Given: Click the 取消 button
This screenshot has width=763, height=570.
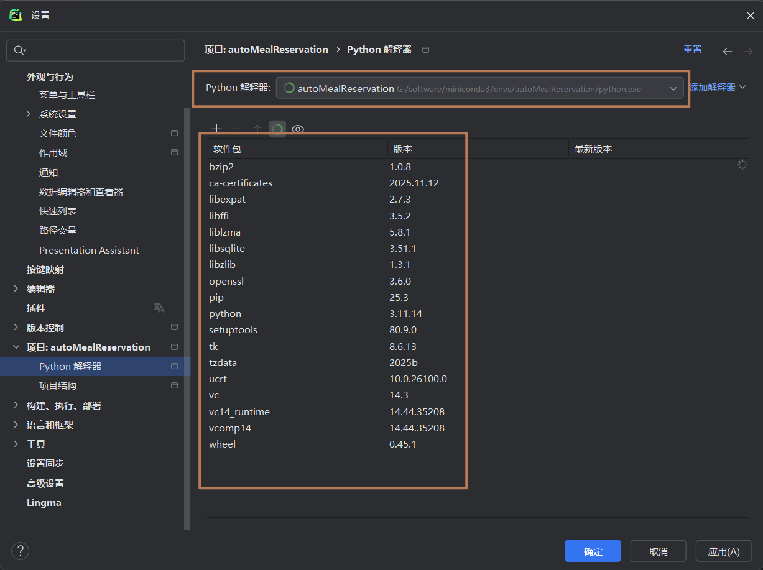Looking at the screenshot, I should pyautogui.click(x=658, y=551).
